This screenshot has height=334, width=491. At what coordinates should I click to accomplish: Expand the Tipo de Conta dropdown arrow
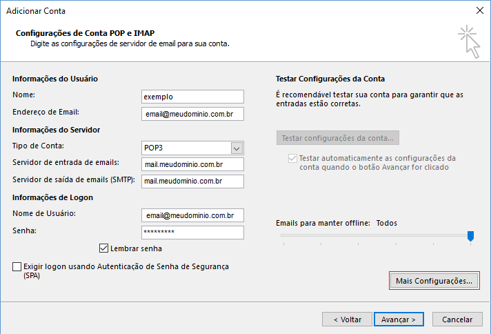click(237, 148)
